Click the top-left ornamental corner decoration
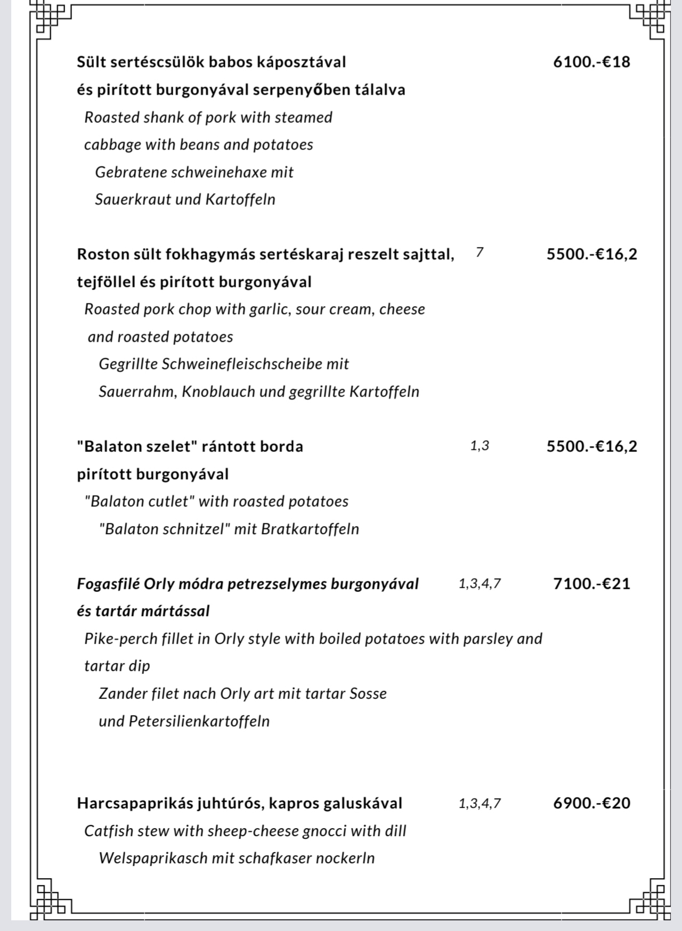 [50, 20]
